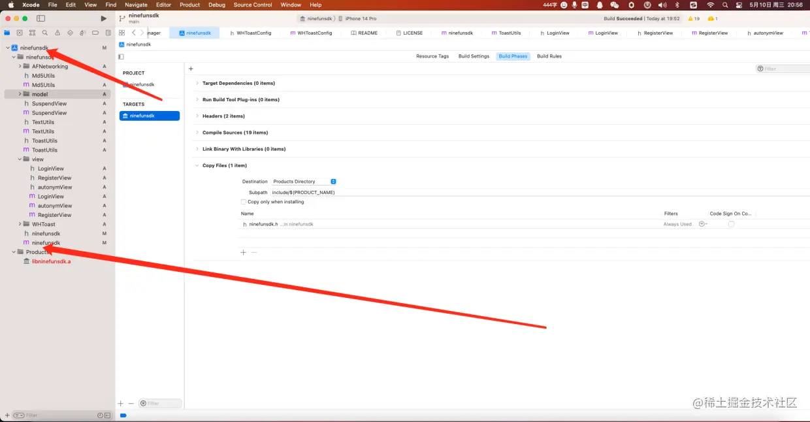
Task: Open the Report navigator
Action: tap(108, 33)
